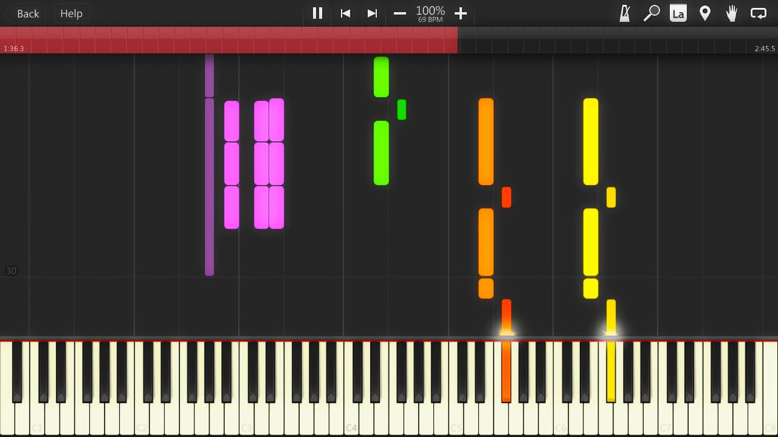This screenshot has width=778, height=437.
Task: Open the zoom magnifier tool
Action: click(x=652, y=13)
